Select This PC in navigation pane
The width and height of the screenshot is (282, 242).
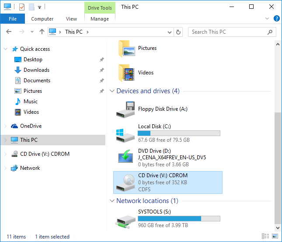[29, 140]
